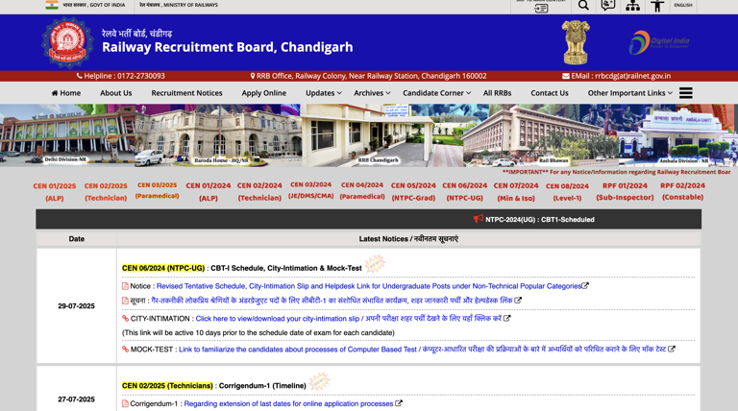The height and width of the screenshot is (411, 738).
Task: Open the sitemap icon in top bar
Action: coord(632,6)
